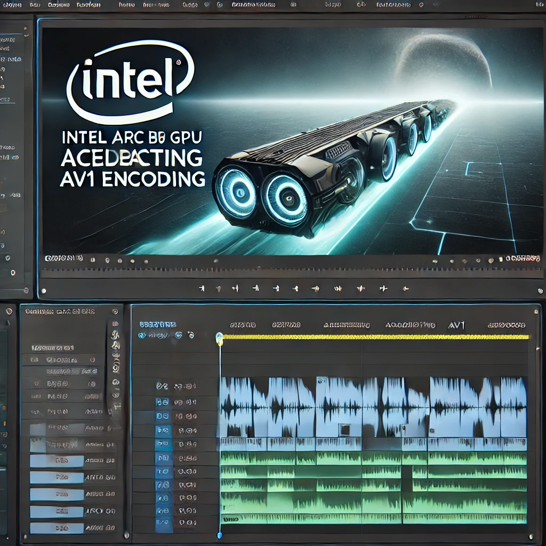Click the slider knob in the far-left sidebar
The image size is (546, 546).
click(x=26, y=290)
